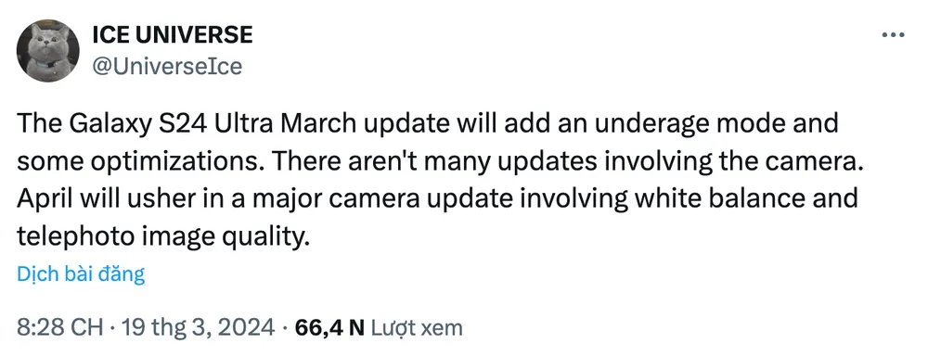Click the phrase telephoto image quality
Screen dimensions: 928x356
tap(162, 235)
